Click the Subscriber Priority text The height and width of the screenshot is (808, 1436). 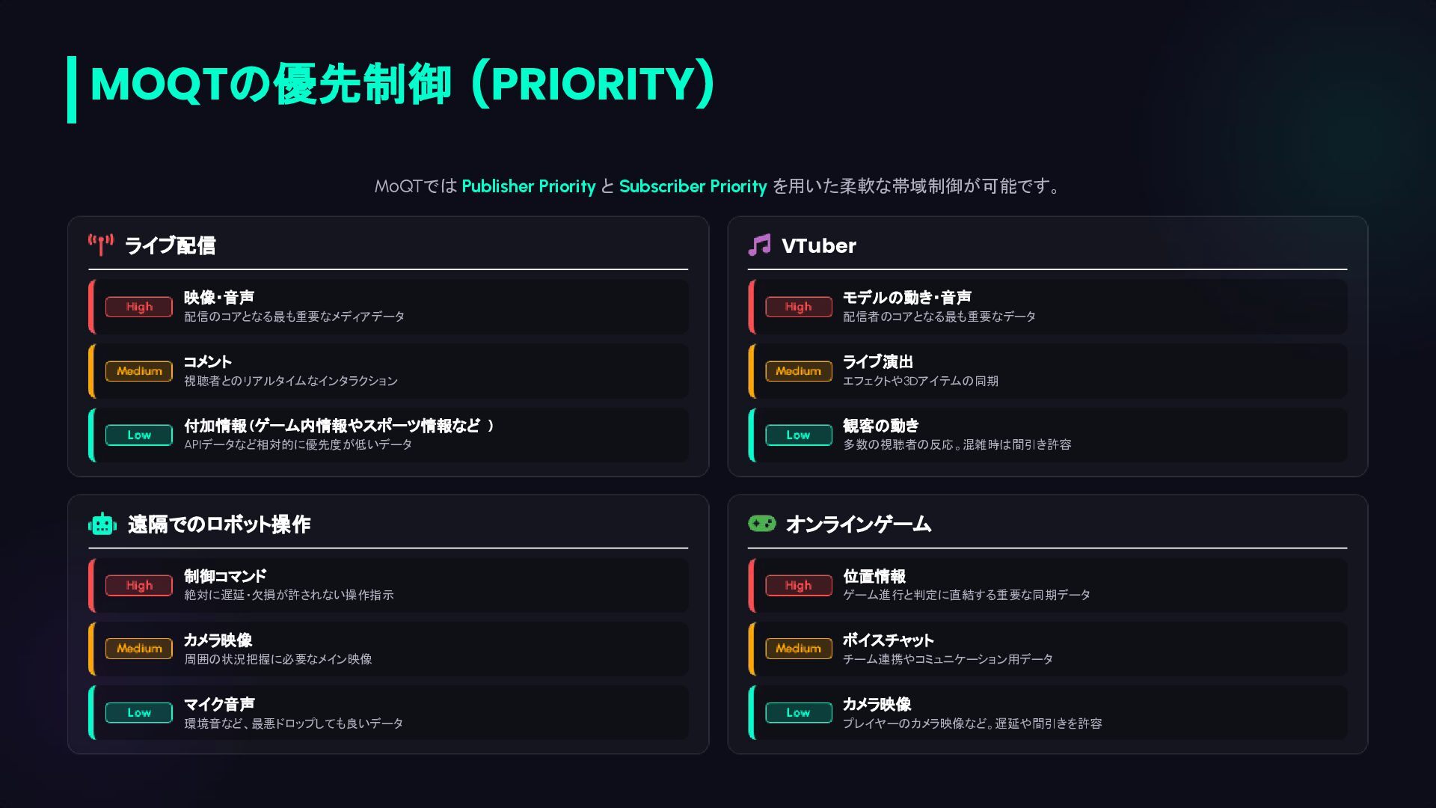(x=693, y=186)
